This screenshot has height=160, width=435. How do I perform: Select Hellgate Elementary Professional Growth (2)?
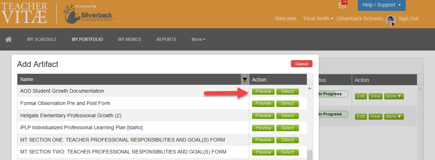(288, 116)
